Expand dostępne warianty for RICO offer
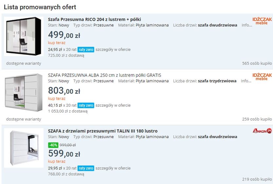The width and height of the screenshot is (273, 184). 24,63
